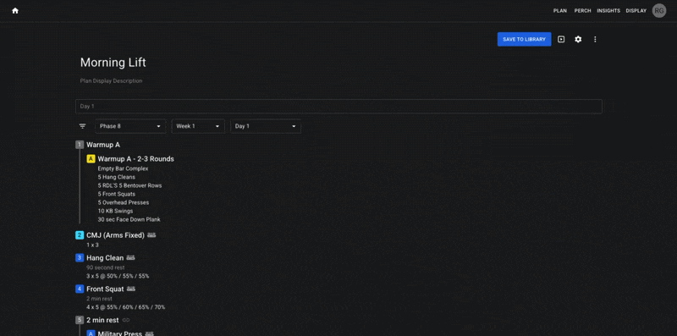The width and height of the screenshot is (677, 336).
Task: Select the 5 RDL'S 5 Bentover Rows line
Action: (129, 185)
